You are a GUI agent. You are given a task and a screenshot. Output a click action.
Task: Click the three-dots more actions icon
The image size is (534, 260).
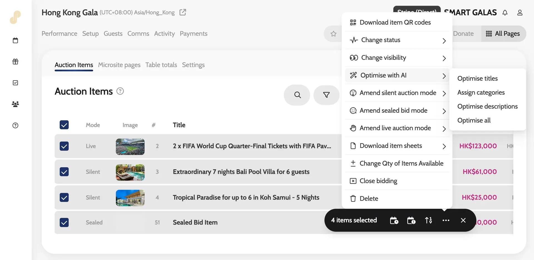pyautogui.click(x=446, y=220)
